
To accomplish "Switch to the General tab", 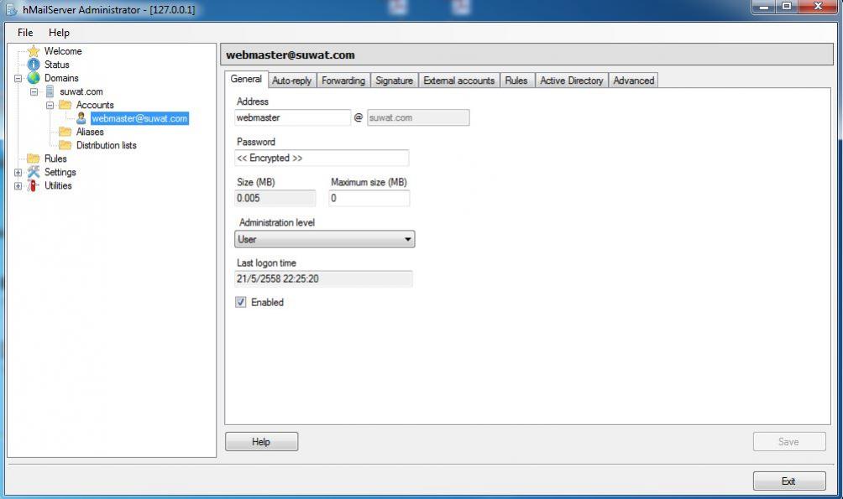I will point(246,79).
